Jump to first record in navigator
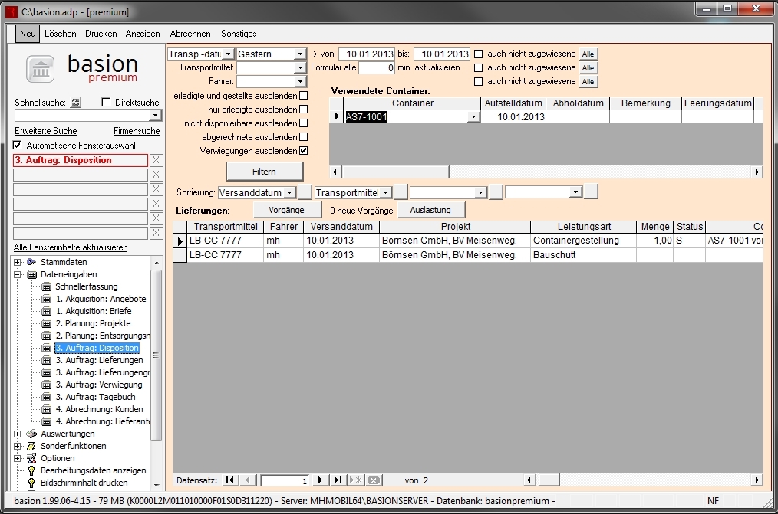The image size is (778, 514). [229, 480]
